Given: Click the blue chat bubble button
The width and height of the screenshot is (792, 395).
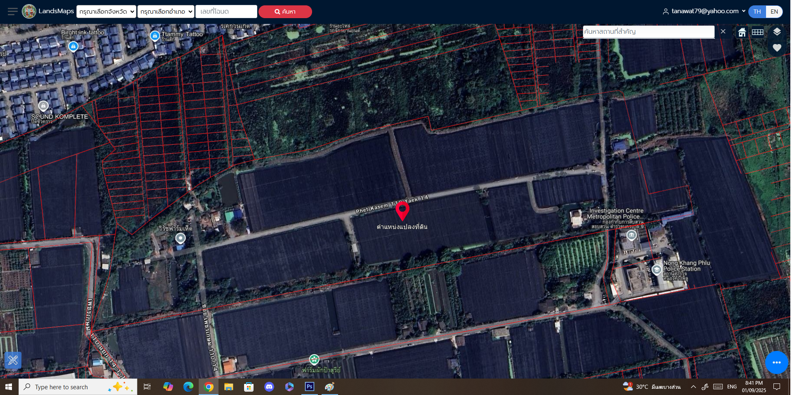Looking at the screenshot, I should coord(777,362).
